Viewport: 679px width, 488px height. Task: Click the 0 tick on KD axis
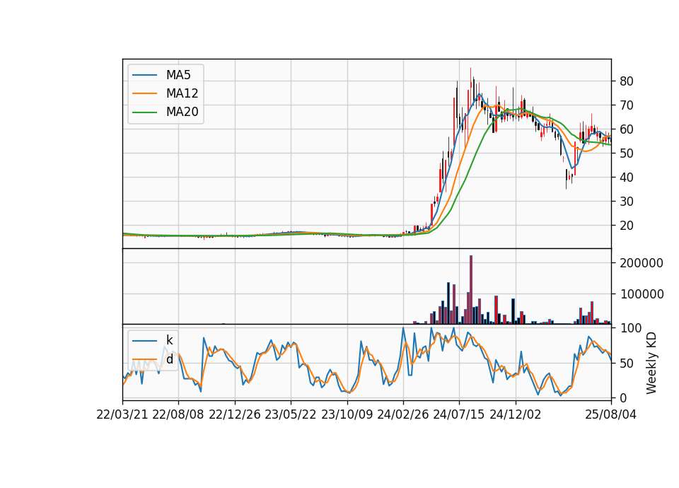pyautogui.click(x=623, y=398)
